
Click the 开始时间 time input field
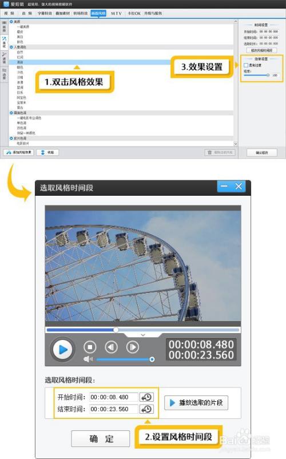(113, 397)
